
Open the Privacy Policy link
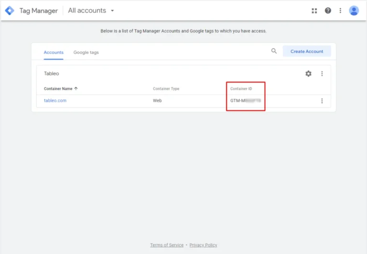(x=203, y=245)
